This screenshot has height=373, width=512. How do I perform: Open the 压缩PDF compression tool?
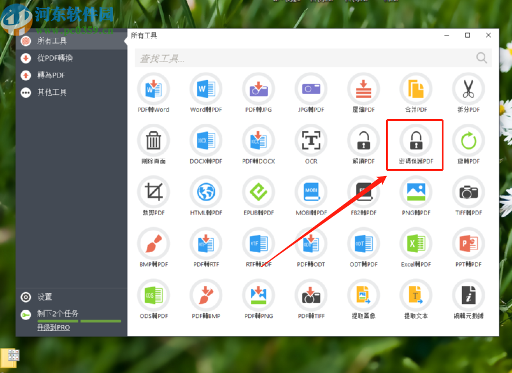[363, 92]
